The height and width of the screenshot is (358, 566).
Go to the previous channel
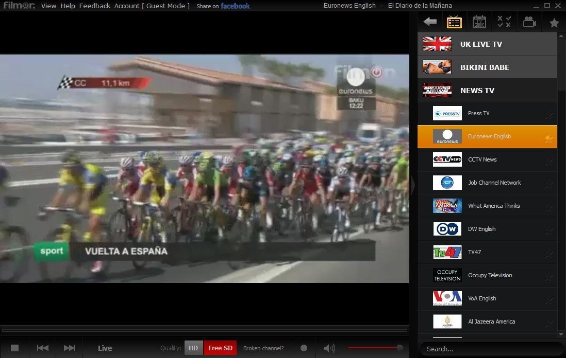click(43, 348)
